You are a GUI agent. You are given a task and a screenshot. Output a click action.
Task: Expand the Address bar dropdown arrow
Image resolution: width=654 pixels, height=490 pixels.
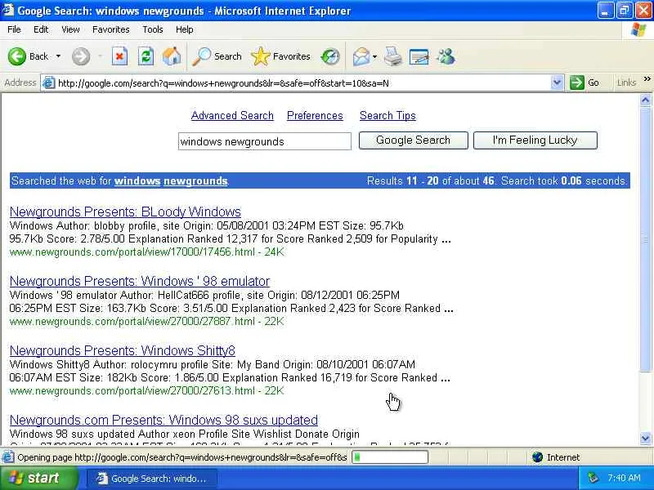click(557, 83)
